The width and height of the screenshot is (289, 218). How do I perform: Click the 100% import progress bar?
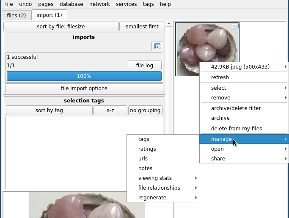pos(84,76)
